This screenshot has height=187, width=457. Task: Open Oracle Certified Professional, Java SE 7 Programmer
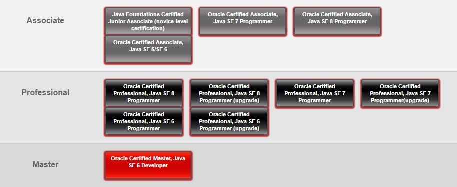click(315, 93)
